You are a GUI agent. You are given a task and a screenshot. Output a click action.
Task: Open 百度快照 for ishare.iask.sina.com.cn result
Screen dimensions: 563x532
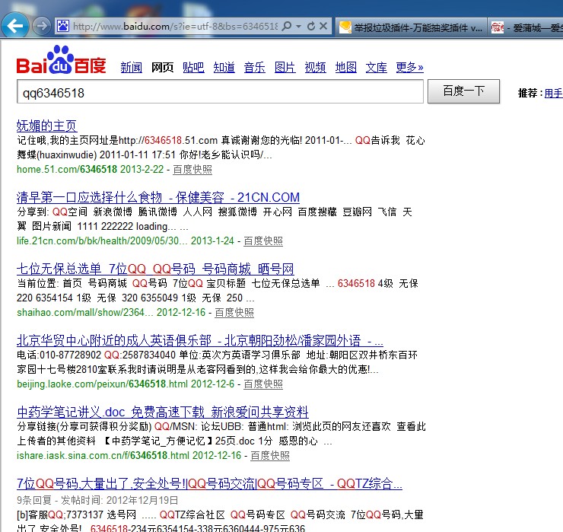point(270,455)
